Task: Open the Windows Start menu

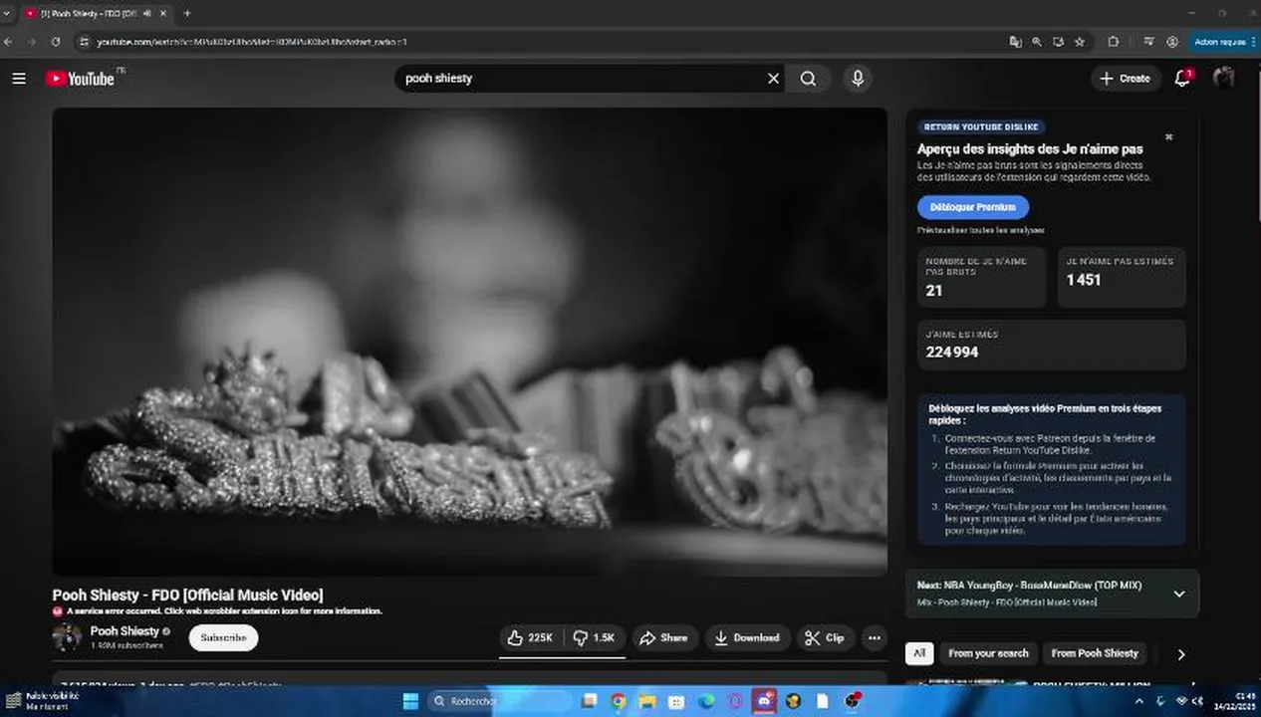Action: pyautogui.click(x=410, y=701)
